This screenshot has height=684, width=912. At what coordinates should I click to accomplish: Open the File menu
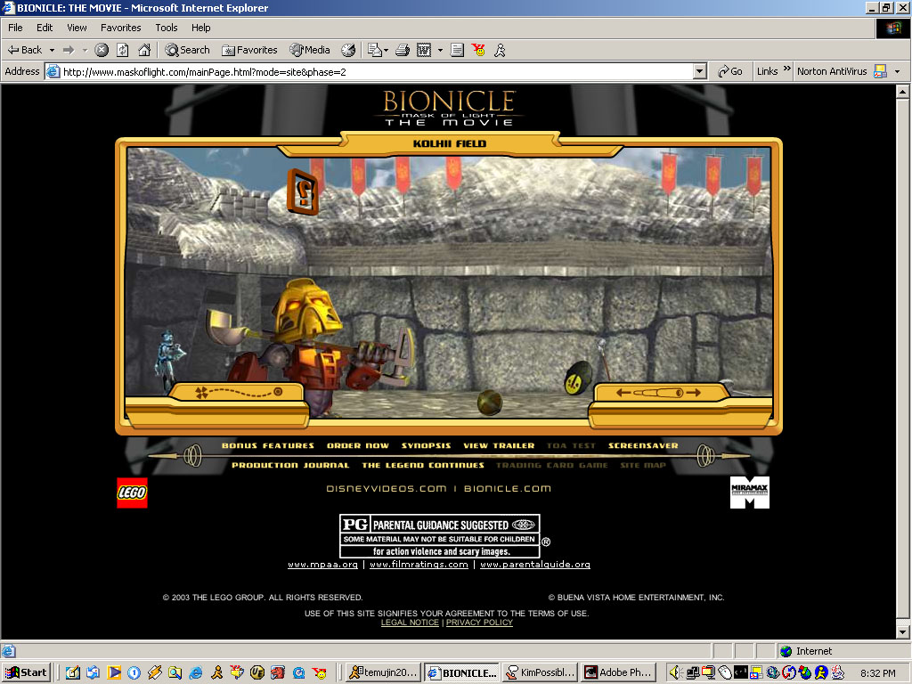(16, 28)
